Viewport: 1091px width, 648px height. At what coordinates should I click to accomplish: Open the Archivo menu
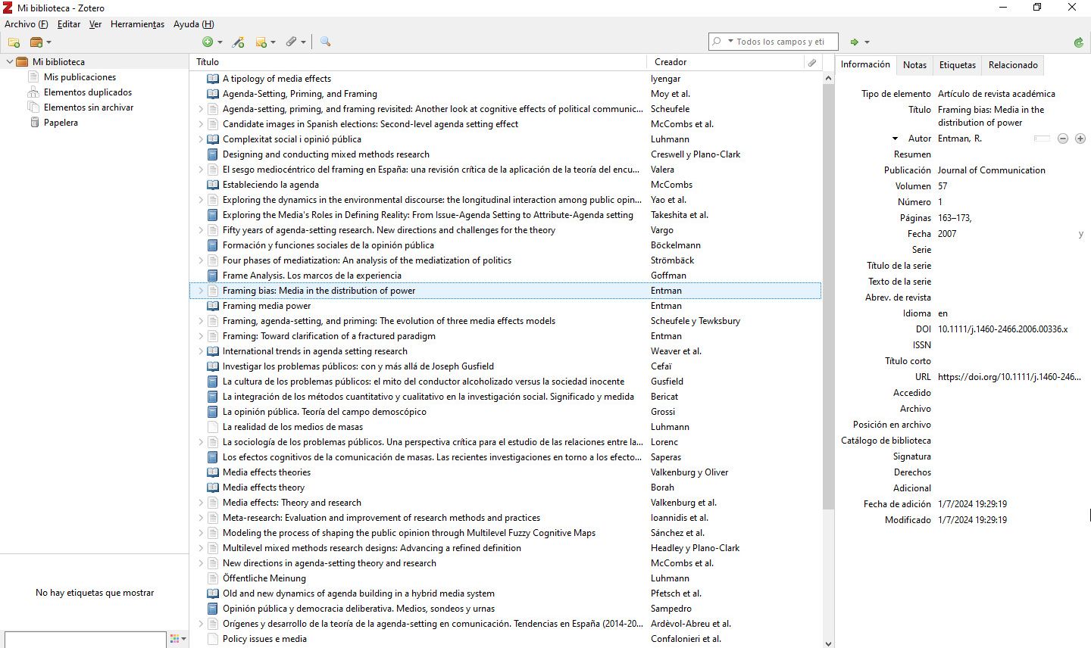click(26, 24)
